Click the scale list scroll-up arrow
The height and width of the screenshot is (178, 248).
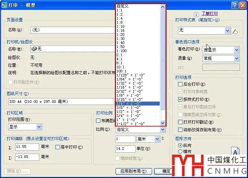pos(163,7)
